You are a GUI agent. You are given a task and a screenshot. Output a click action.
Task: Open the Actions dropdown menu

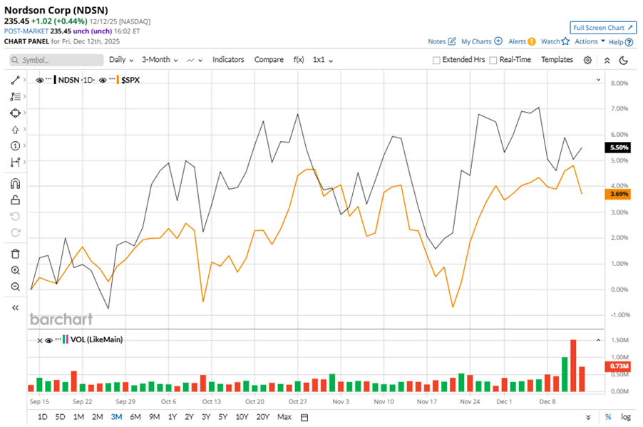590,41
